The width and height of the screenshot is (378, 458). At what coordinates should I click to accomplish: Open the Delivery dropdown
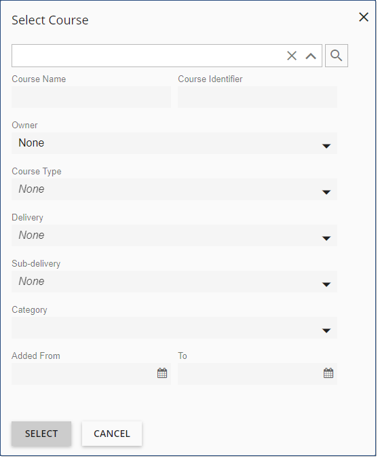click(x=174, y=235)
